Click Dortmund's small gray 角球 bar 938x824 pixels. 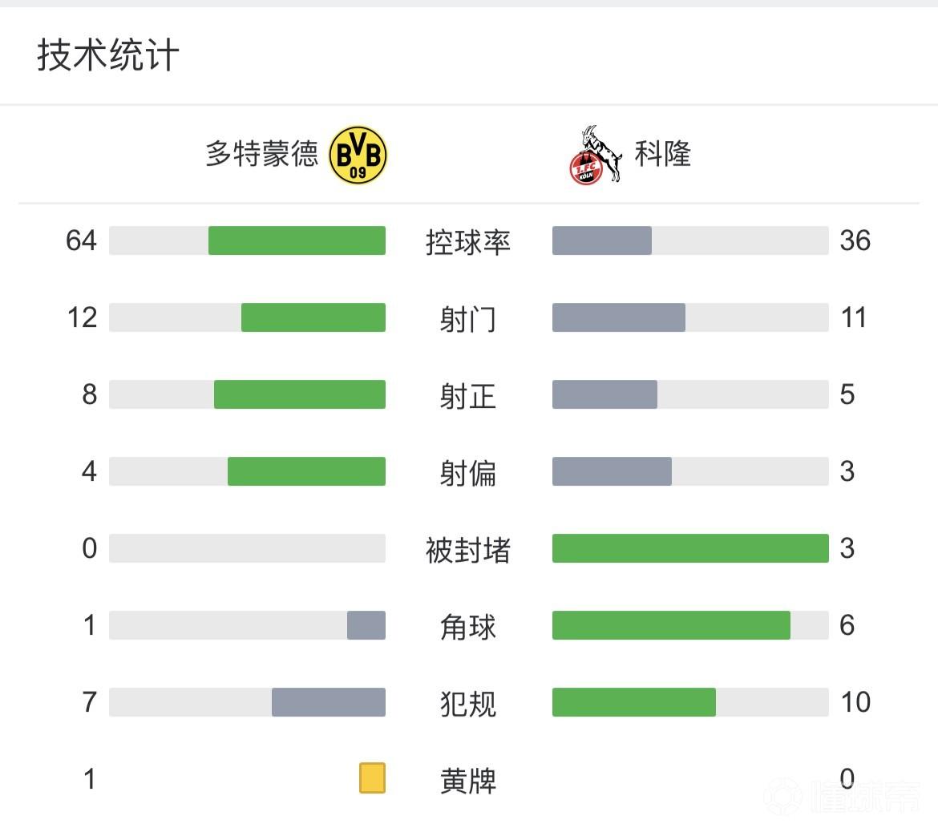click(366, 625)
